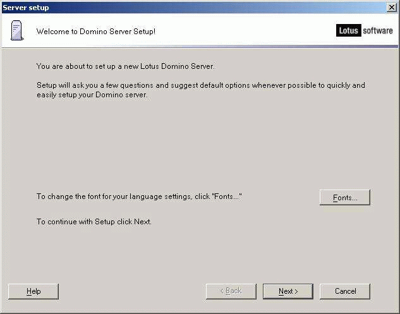
Task: Close the Server setup window
Action: (x=391, y=8)
